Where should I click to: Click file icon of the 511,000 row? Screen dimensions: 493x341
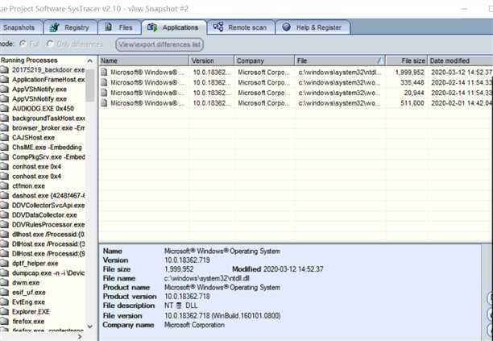pyautogui.click(x=104, y=103)
